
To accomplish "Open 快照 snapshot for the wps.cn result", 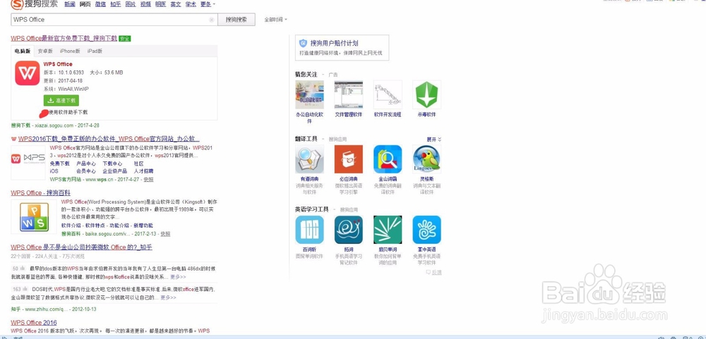I will click(148, 180).
